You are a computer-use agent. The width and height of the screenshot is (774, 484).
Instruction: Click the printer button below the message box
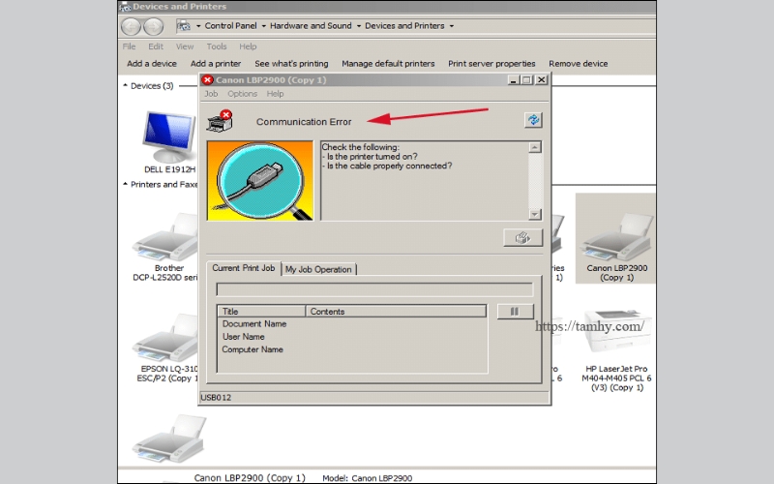click(x=522, y=238)
